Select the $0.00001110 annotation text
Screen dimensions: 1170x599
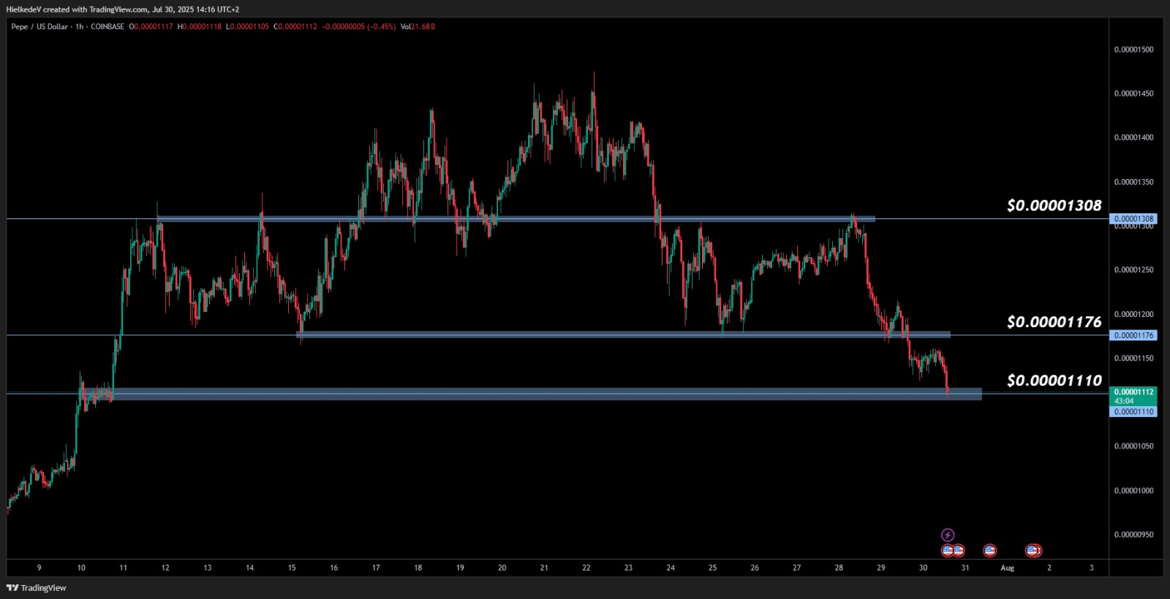coord(1054,381)
